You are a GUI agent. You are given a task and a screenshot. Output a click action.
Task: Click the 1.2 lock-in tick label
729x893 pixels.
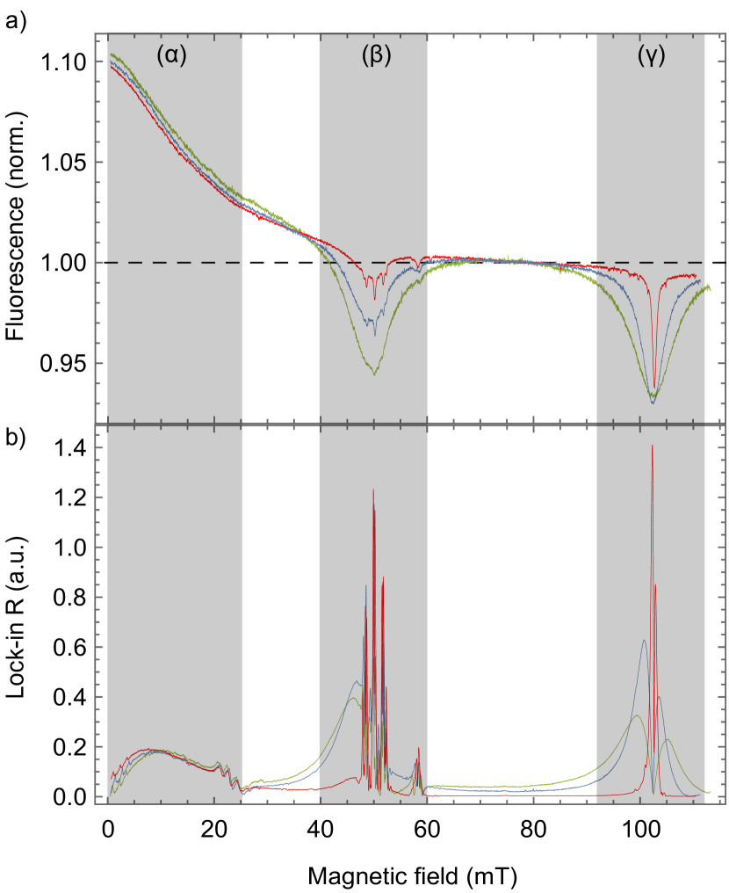pos(71,497)
